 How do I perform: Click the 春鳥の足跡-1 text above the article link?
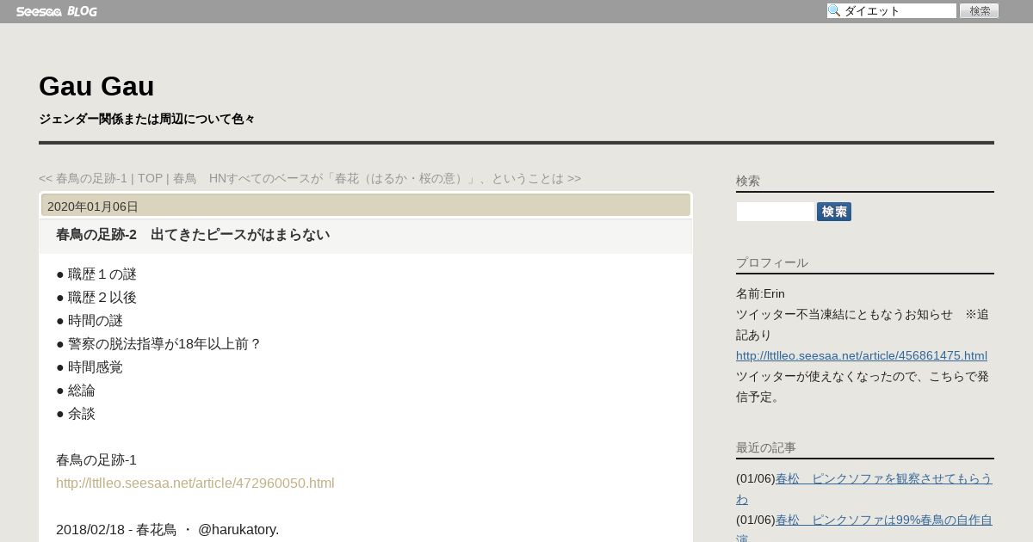[96, 459]
